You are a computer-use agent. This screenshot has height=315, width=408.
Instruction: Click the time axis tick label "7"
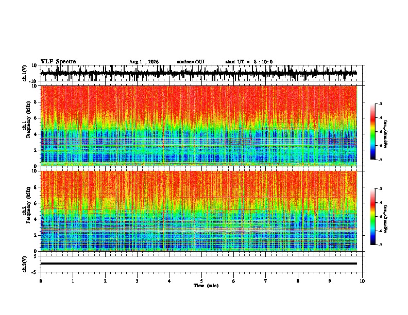[266, 281]
